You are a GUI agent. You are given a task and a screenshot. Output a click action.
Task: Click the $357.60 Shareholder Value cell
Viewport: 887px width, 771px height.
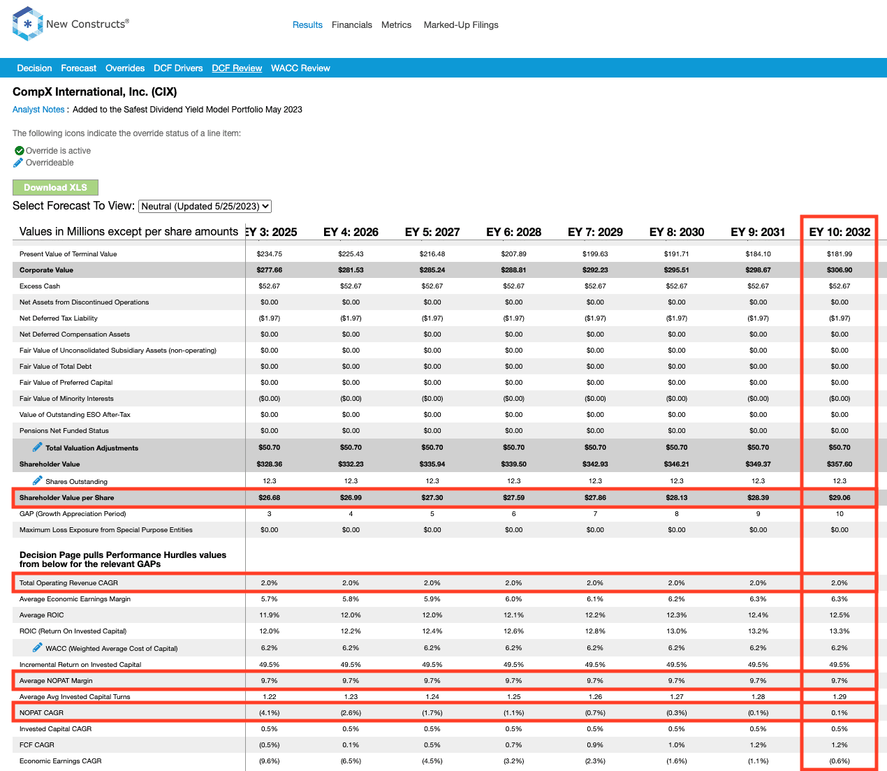pyautogui.click(x=840, y=464)
